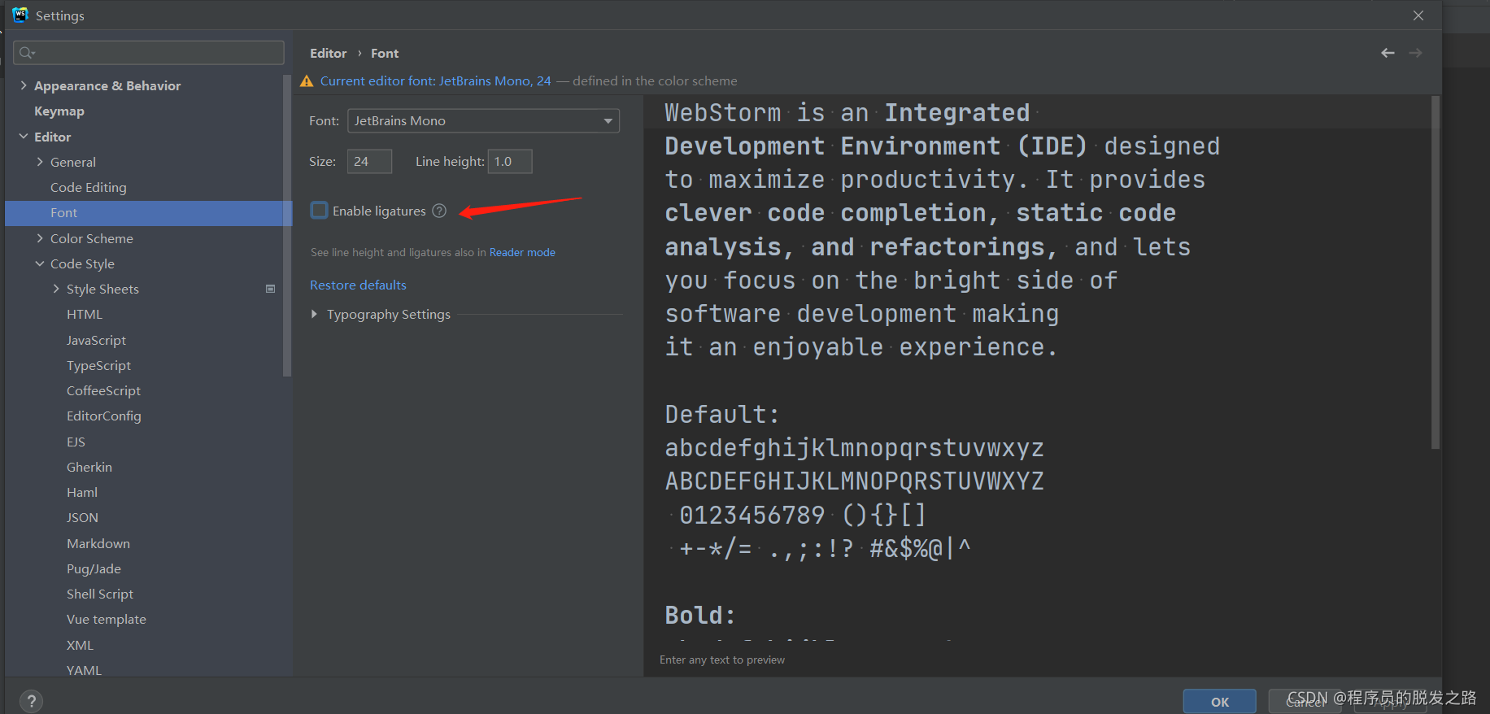1490x714 pixels.
Task: Click the Restore defaults link
Action: 358,285
